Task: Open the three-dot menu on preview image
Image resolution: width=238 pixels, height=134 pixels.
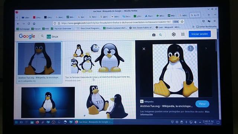Action: tap(190, 48)
